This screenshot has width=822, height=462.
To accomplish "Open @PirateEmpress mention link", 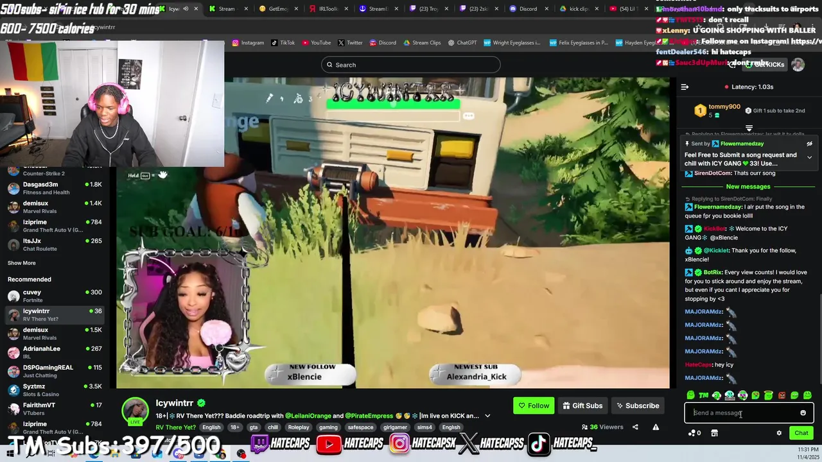I will 370,416.
